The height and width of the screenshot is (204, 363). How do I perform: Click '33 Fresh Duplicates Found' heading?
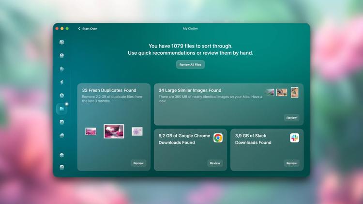click(109, 90)
